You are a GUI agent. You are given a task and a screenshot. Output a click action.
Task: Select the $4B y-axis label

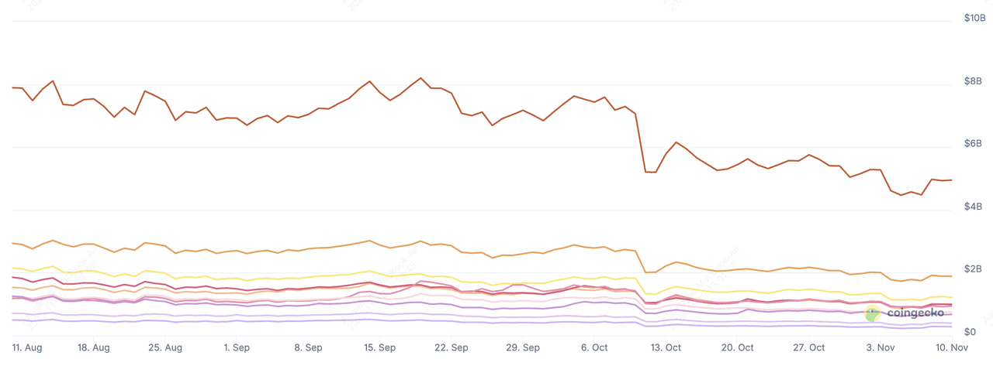[974, 207]
